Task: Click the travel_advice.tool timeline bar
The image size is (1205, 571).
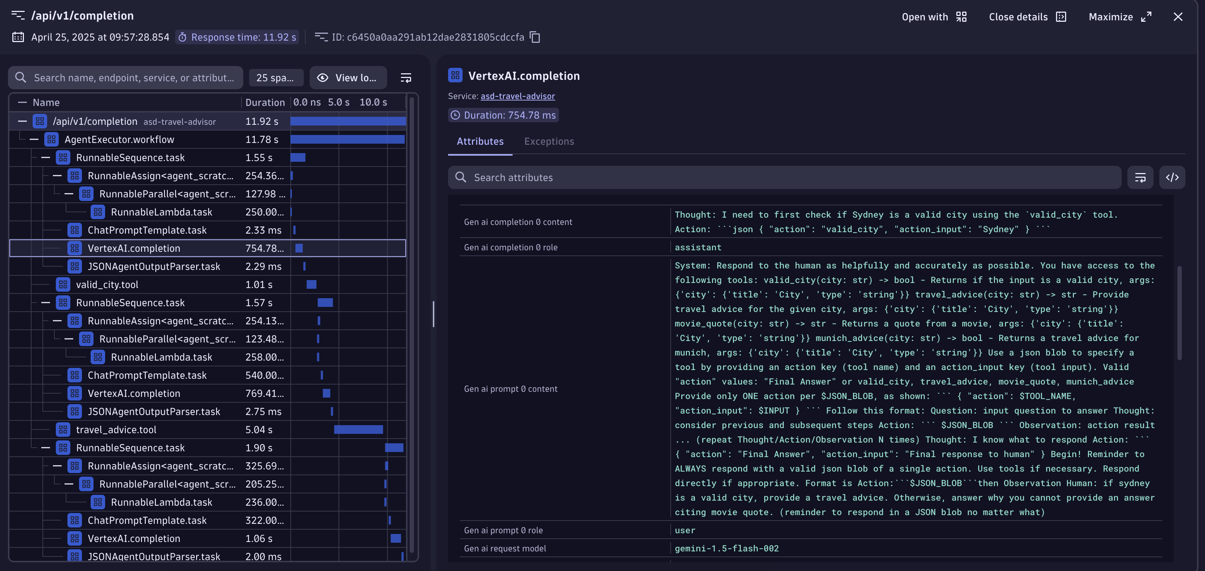Action: (x=358, y=430)
